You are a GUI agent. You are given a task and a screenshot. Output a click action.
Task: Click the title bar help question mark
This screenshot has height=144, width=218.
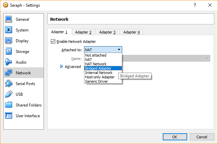click(x=195, y=5)
